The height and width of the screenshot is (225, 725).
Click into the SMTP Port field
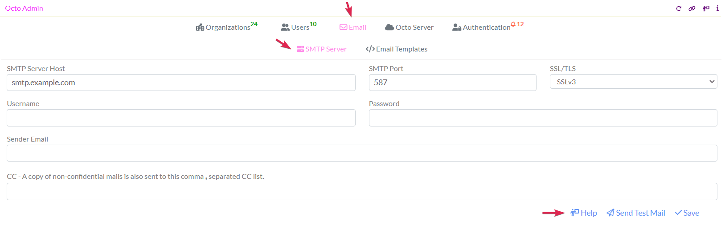click(x=452, y=83)
